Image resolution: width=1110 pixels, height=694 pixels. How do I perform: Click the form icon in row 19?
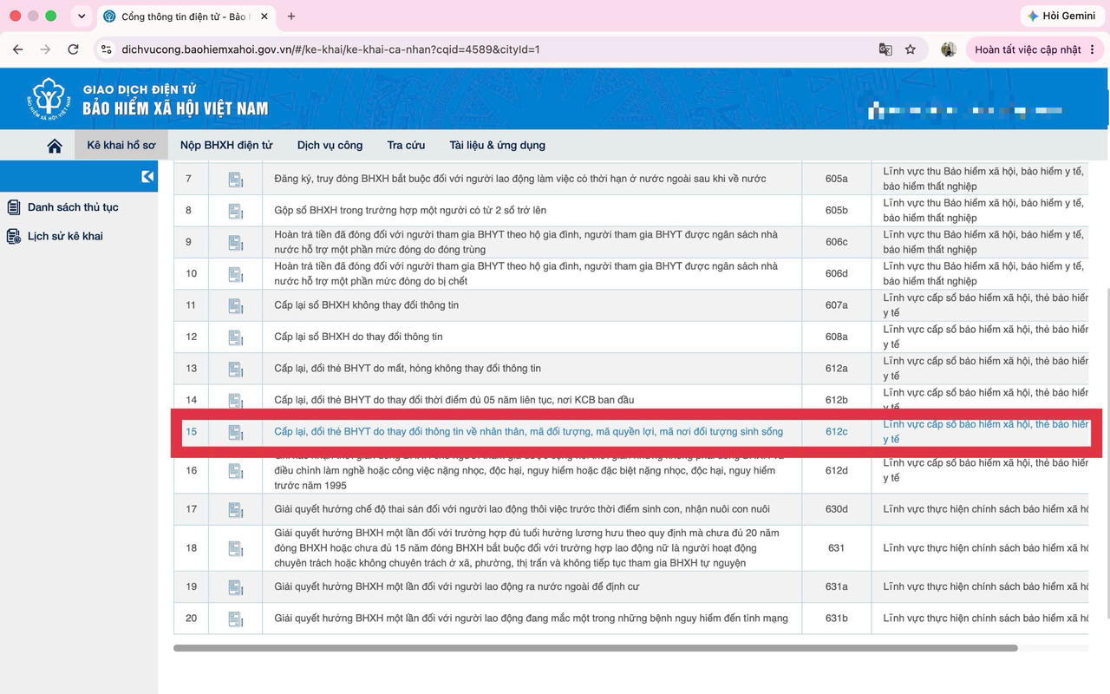tap(236, 587)
